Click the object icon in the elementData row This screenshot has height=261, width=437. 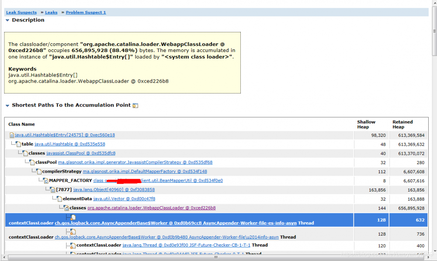point(59,199)
